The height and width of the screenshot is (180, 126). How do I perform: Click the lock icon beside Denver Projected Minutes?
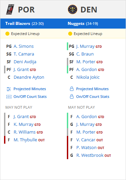click(x=72, y=89)
